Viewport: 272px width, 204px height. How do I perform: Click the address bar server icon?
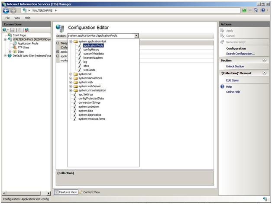point(25,10)
